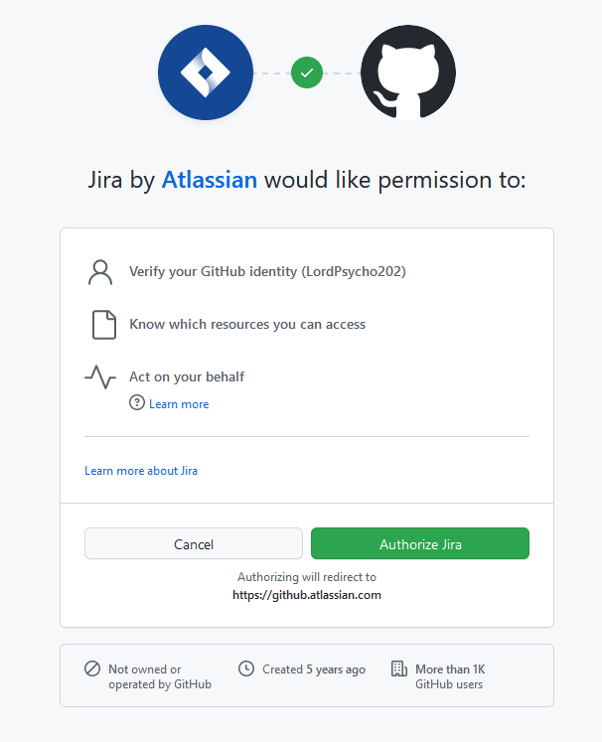602x742 pixels.
Task: Click the Jira logo icon
Action: (x=206, y=73)
